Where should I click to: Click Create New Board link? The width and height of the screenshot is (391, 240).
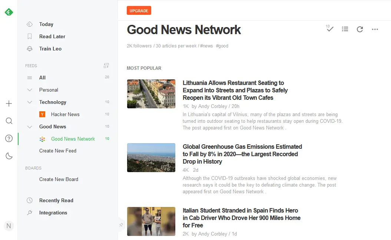pos(59,179)
